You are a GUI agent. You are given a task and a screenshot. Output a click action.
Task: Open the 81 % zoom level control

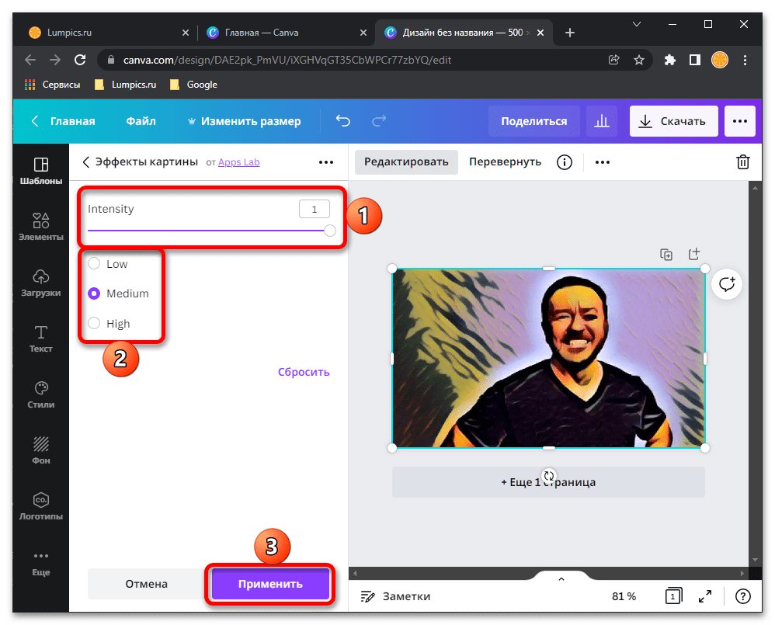[624, 596]
